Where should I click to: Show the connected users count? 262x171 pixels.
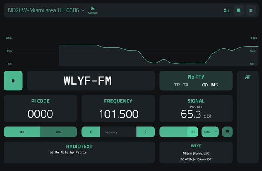[226, 10]
